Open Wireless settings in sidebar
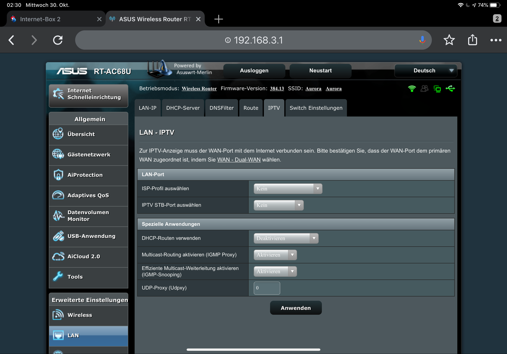Screen dimensions: 507x354 point(88,315)
